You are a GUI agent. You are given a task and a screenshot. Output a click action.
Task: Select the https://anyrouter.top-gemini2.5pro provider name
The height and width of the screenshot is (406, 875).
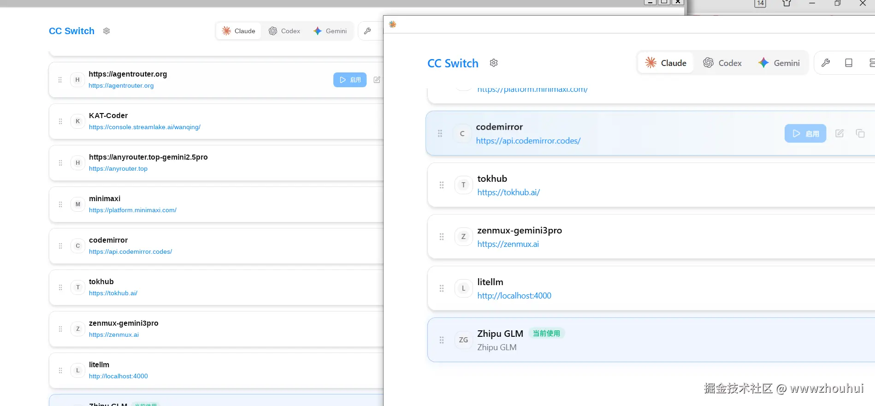tap(148, 157)
